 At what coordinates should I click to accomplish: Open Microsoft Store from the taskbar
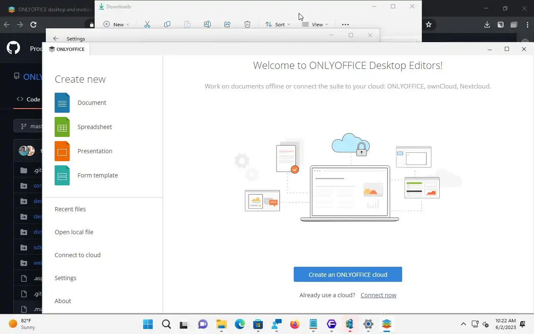click(x=258, y=324)
